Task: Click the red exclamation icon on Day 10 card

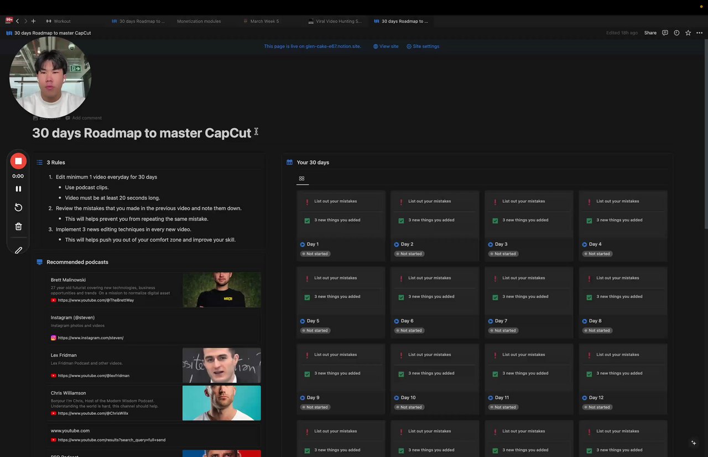Action: coord(401,355)
